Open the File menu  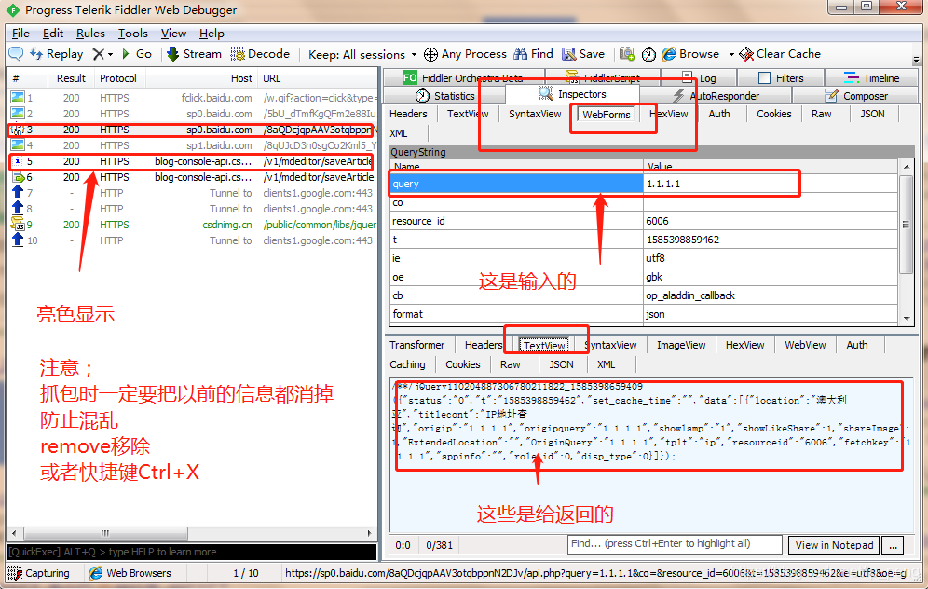point(20,34)
